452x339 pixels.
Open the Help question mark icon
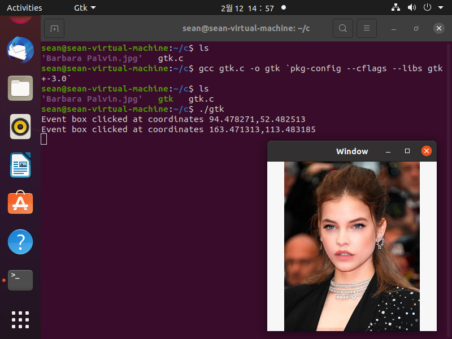(x=20, y=242)
